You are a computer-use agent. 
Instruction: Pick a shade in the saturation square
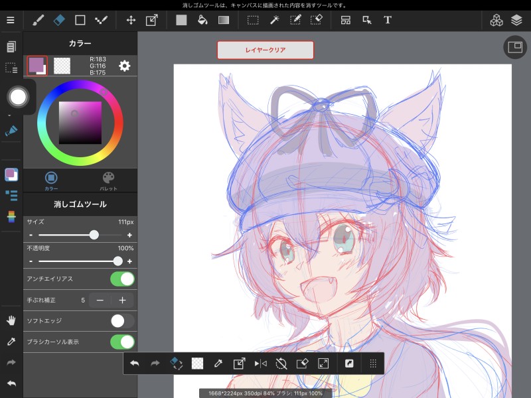tap(80, 123)
